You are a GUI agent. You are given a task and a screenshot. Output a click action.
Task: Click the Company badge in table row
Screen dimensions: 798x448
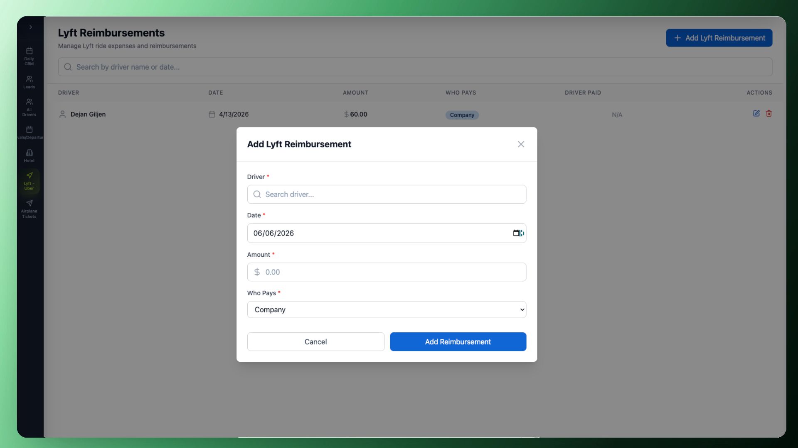tap(462, 115)
